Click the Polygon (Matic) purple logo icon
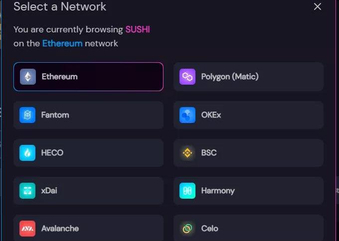 187,77
